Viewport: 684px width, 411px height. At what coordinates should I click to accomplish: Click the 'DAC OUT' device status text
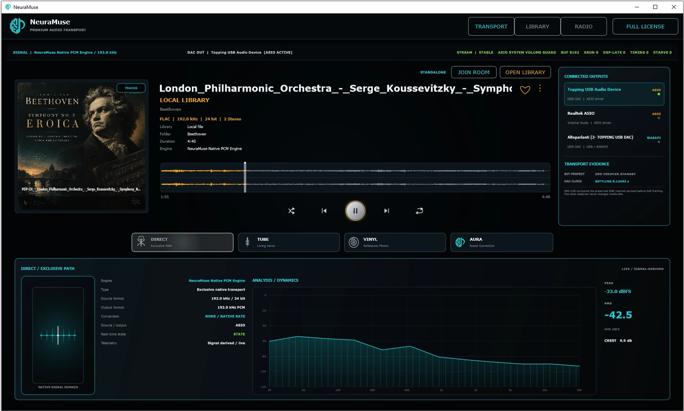click(x=240, y=52)
